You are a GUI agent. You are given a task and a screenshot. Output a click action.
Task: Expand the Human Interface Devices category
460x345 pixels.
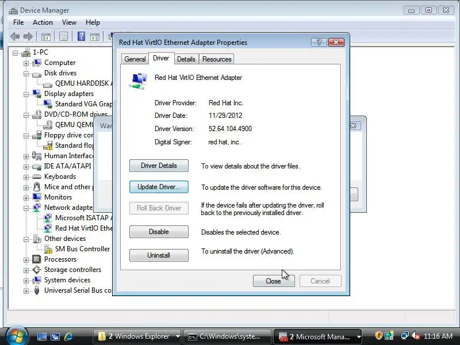(26, 156)
